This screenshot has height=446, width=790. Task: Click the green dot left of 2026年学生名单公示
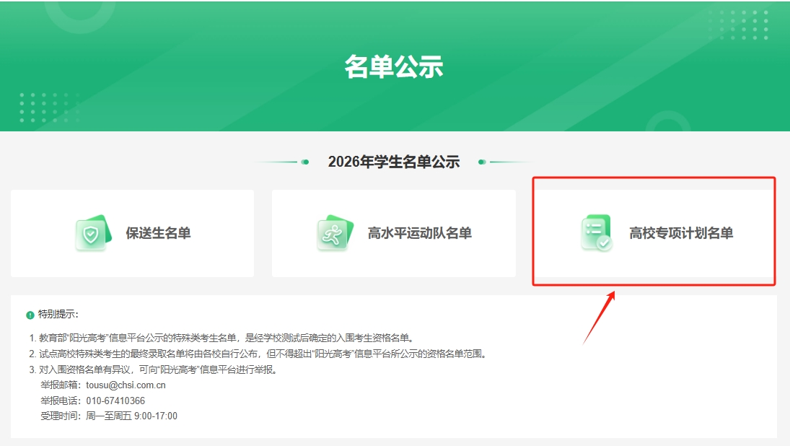point(305,162)
